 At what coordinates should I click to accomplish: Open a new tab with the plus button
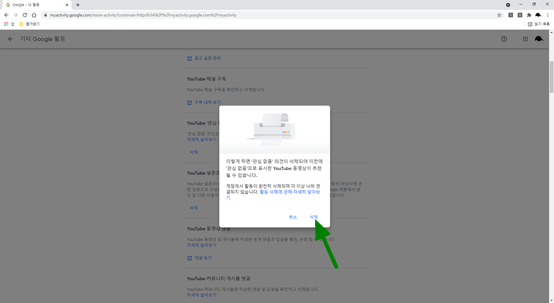tap(78, 5)
